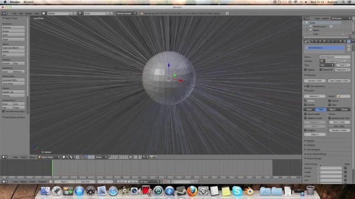Toggle the Emitter checkbox in Render panel
Image resolution: width=355 pixels, height=199 pixels.
pos(306,101)
